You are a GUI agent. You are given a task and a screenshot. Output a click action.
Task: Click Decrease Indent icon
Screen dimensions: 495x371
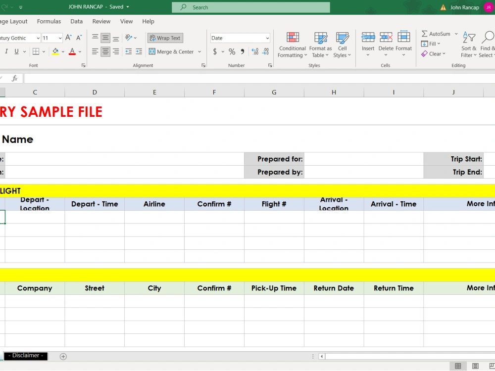tap(129, 51)
